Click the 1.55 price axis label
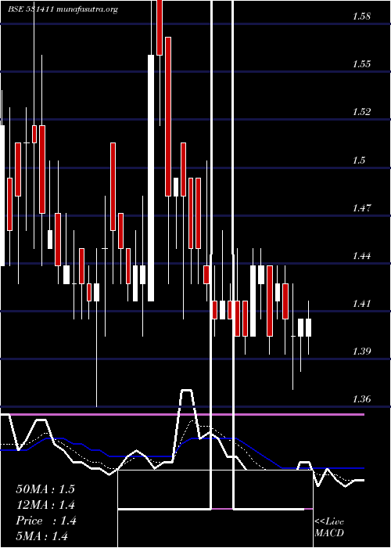 [x=361, y=64]
